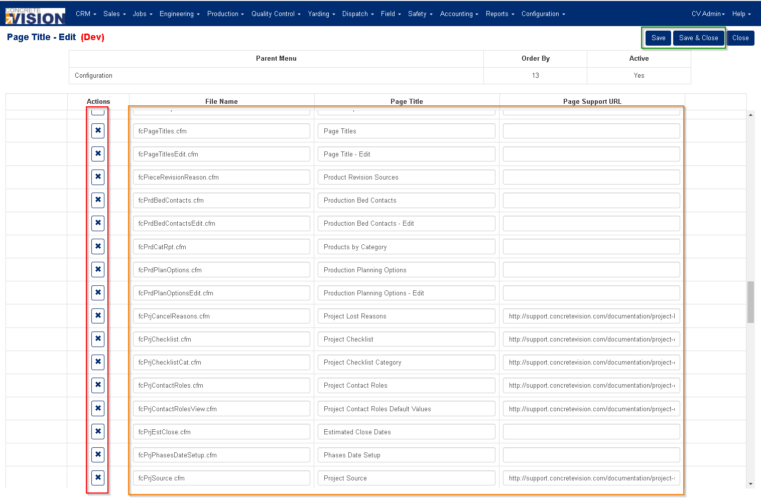
Task: Delete the fcPrjSource.cfm row
Action: 98,478
